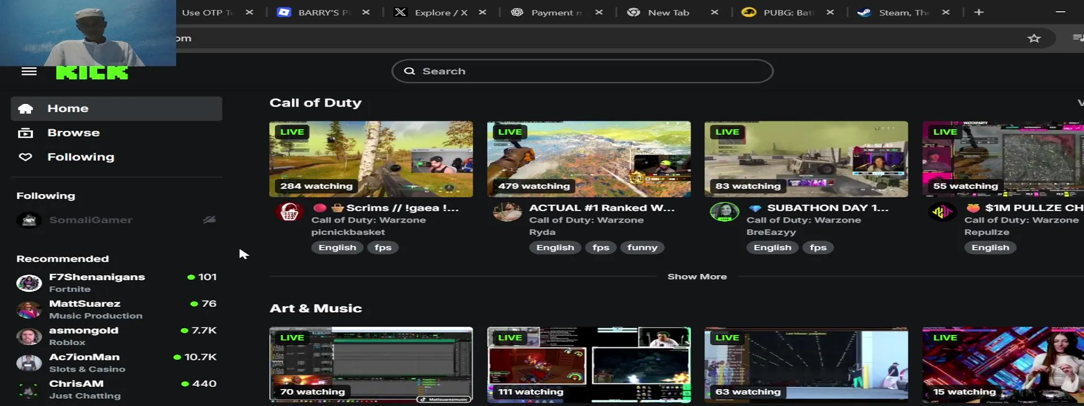Select Browse in sidebar
1084x406 pixels.
click(x=116, y=133)
